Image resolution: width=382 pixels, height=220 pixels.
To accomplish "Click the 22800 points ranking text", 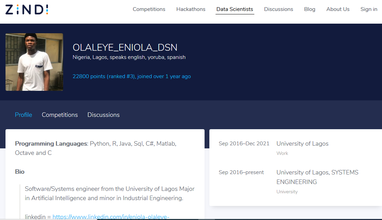I will pos(131,76).
